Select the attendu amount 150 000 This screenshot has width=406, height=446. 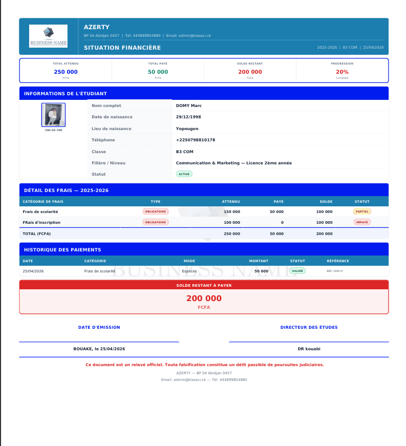(232, 211)
